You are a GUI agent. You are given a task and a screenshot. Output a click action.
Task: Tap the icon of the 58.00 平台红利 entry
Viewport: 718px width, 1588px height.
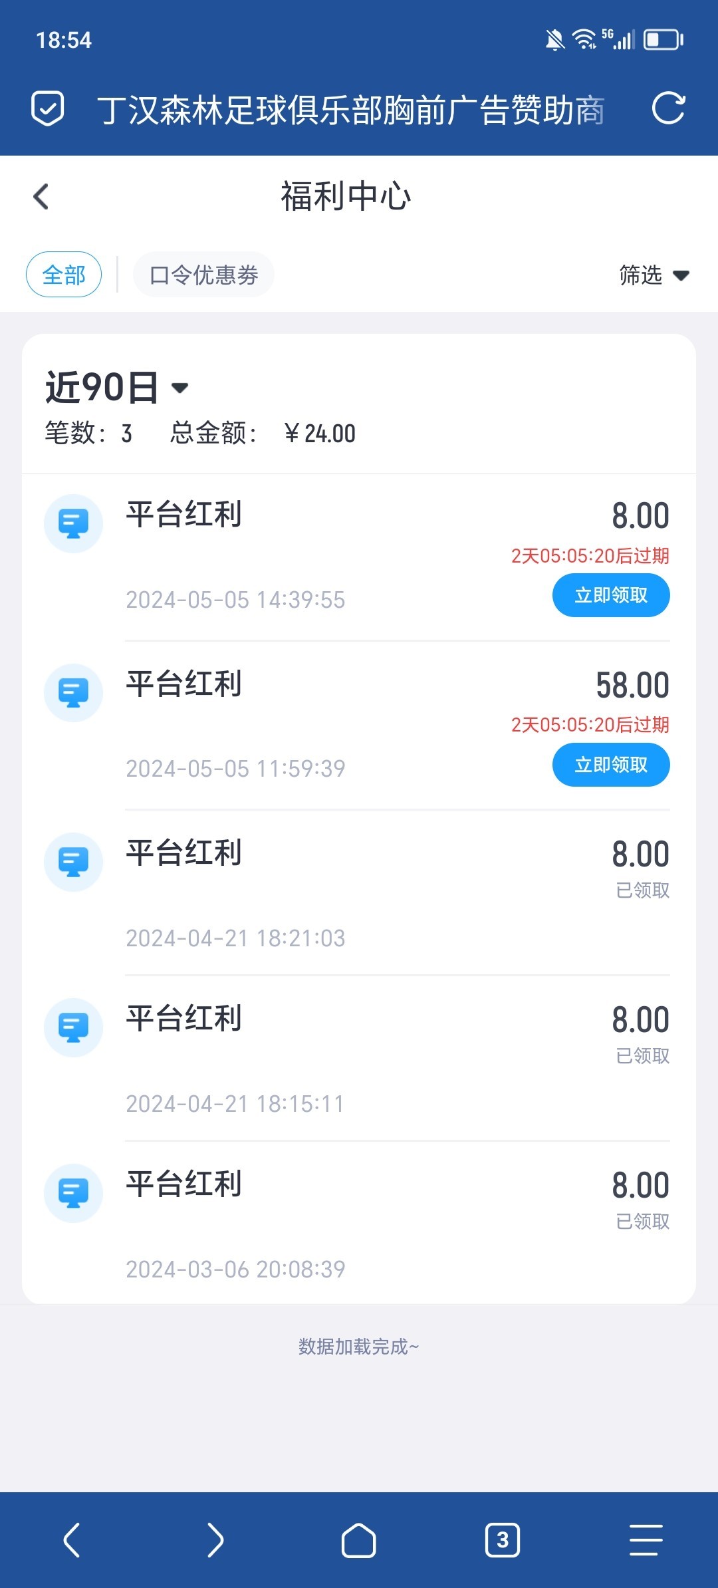click(x=73, y=693)
